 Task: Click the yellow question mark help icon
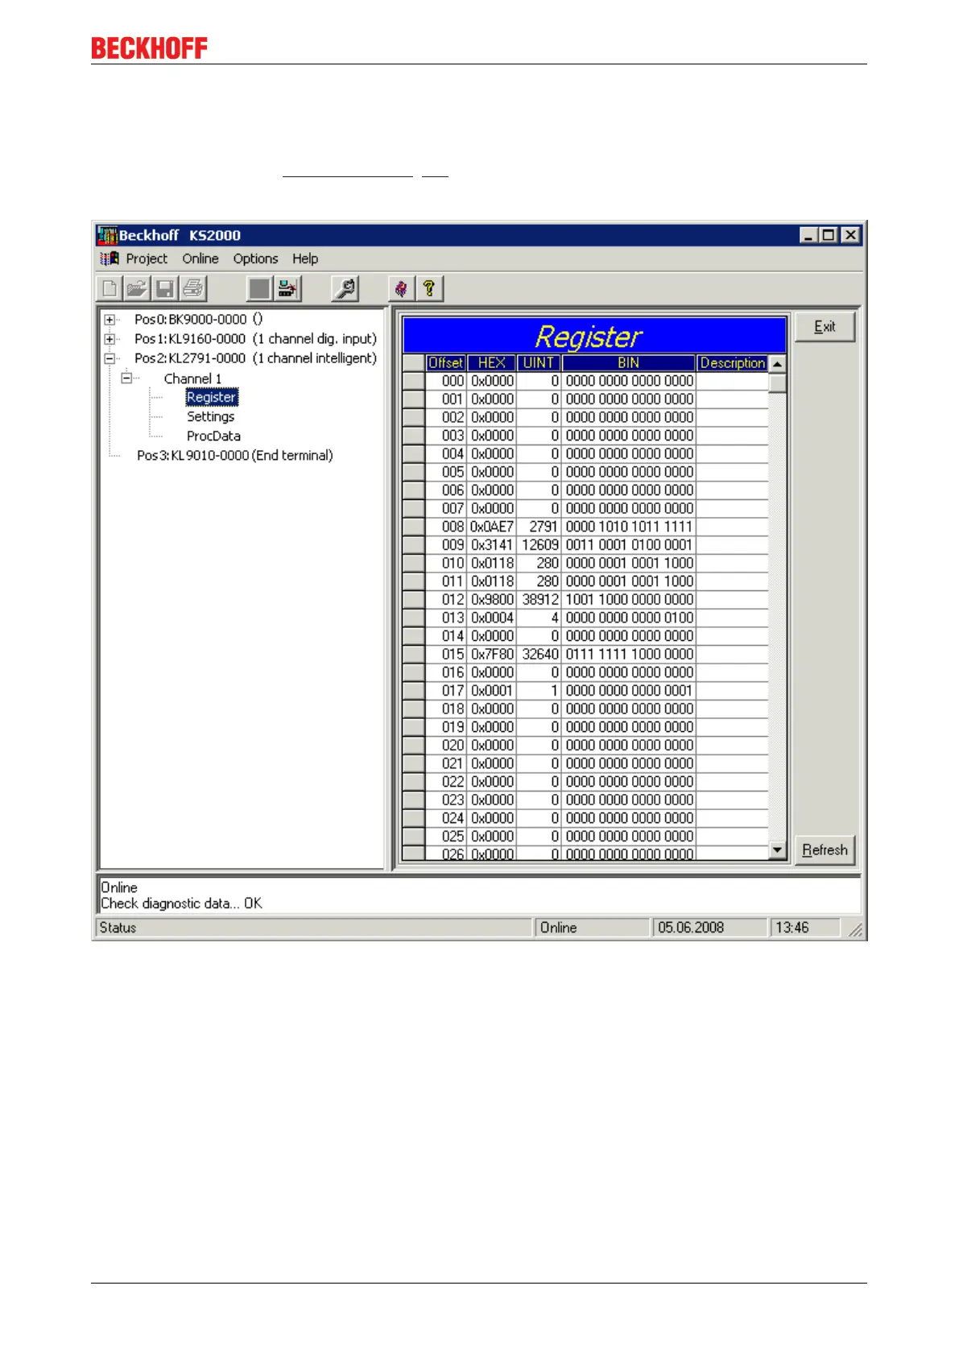pyautogui.click(x=429, y=288)
